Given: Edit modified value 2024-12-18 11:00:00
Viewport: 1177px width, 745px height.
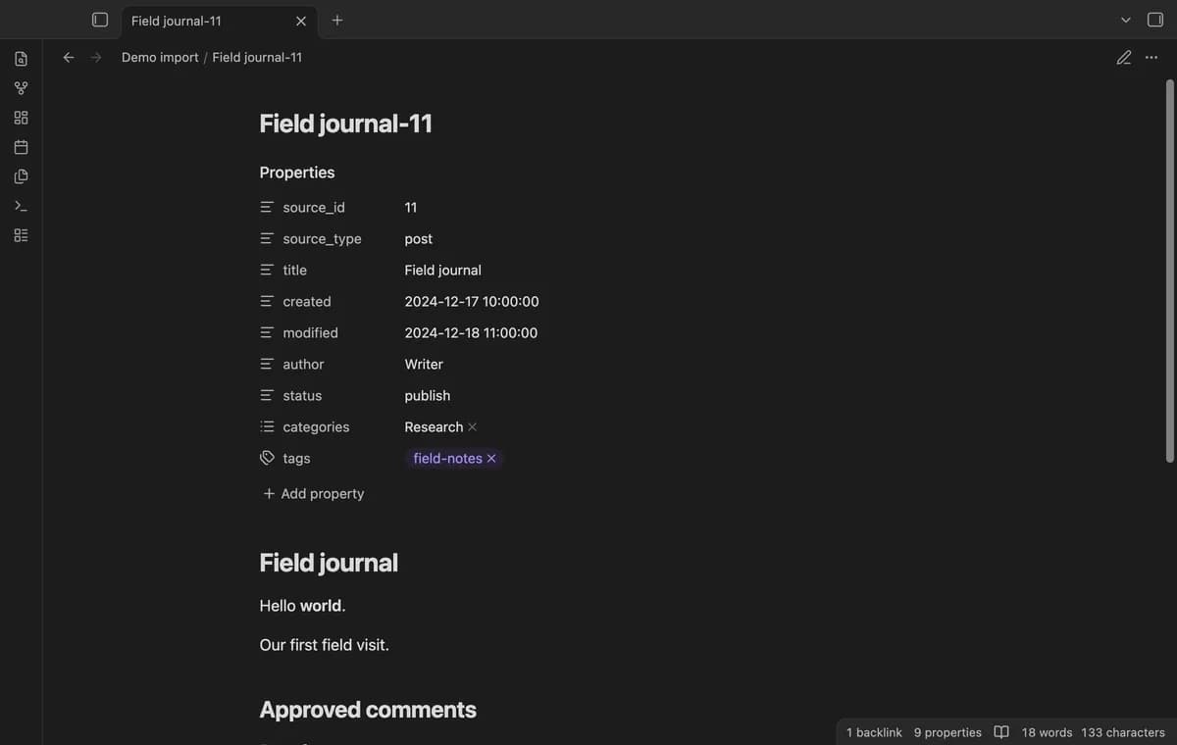Looking at the screenshot, I should coord(471,333).
